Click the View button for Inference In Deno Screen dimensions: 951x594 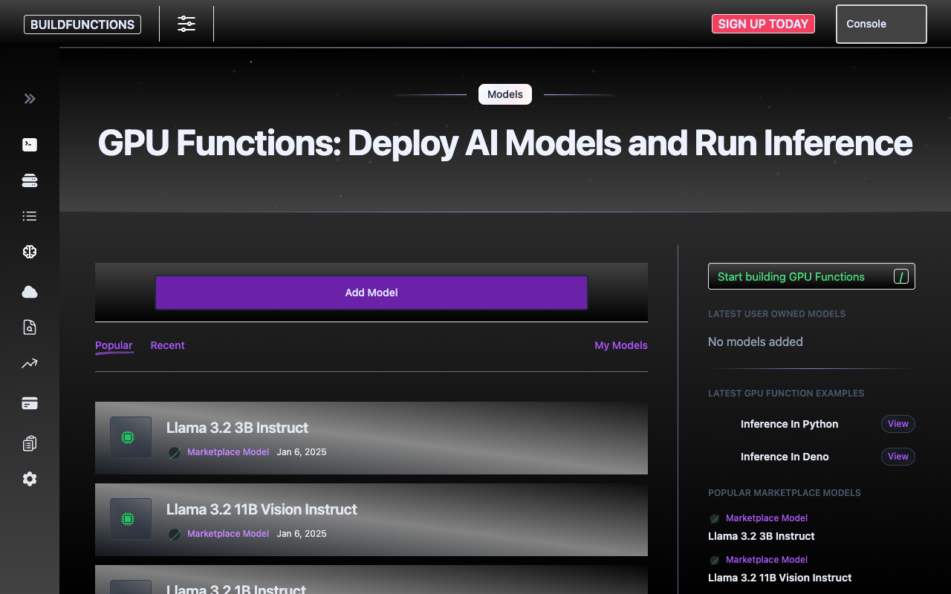(898, 457)
